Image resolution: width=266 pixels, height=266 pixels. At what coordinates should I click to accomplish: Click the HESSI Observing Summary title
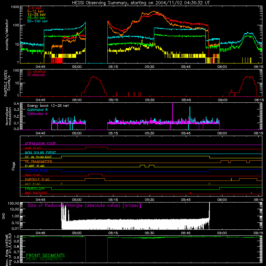[141, 3]
